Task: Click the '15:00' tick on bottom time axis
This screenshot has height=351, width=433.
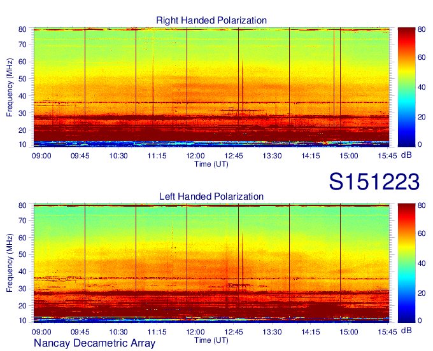Action: 349,332
